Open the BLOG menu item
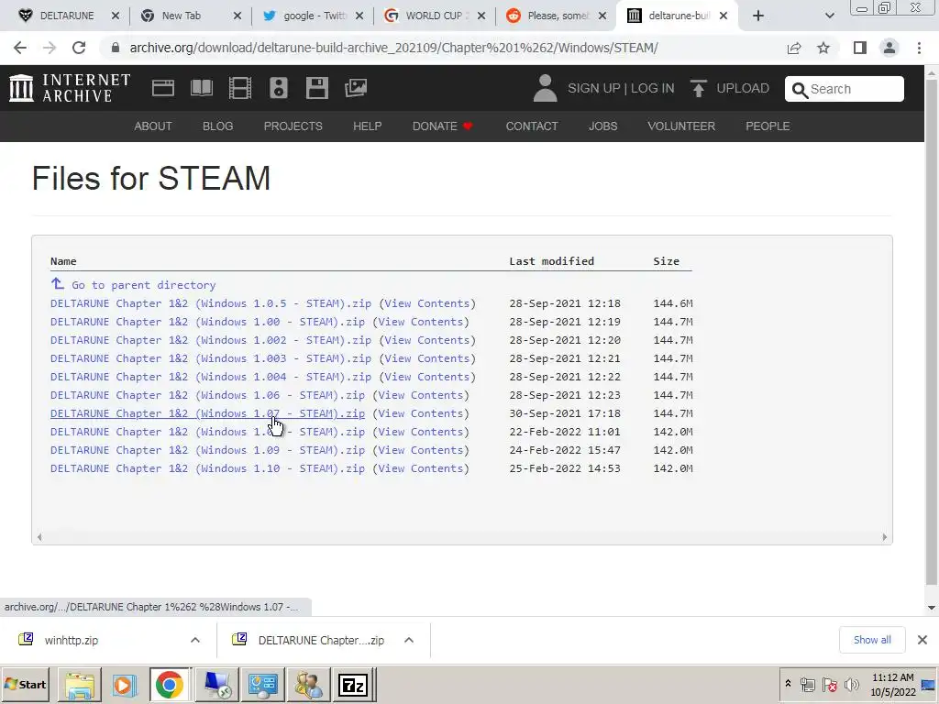This screenshot has height=704, width=939. [218, 126]
